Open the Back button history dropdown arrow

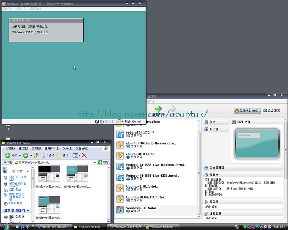20,156
